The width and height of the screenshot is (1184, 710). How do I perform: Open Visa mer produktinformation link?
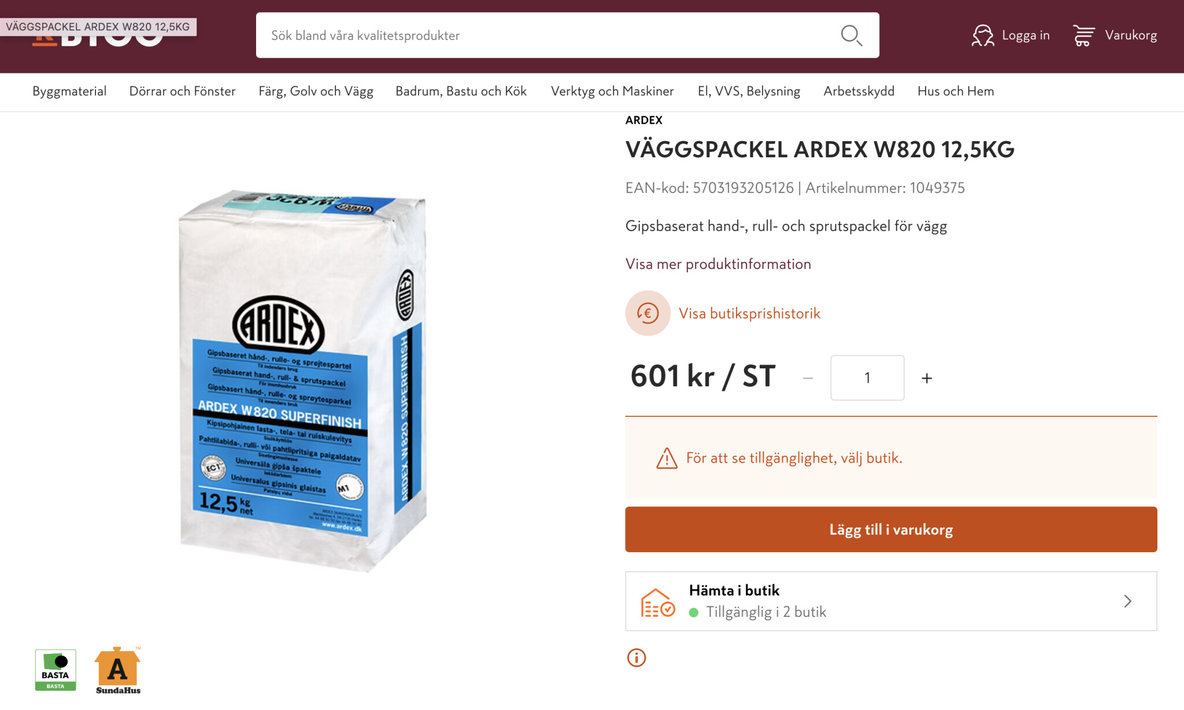point(718,264)
